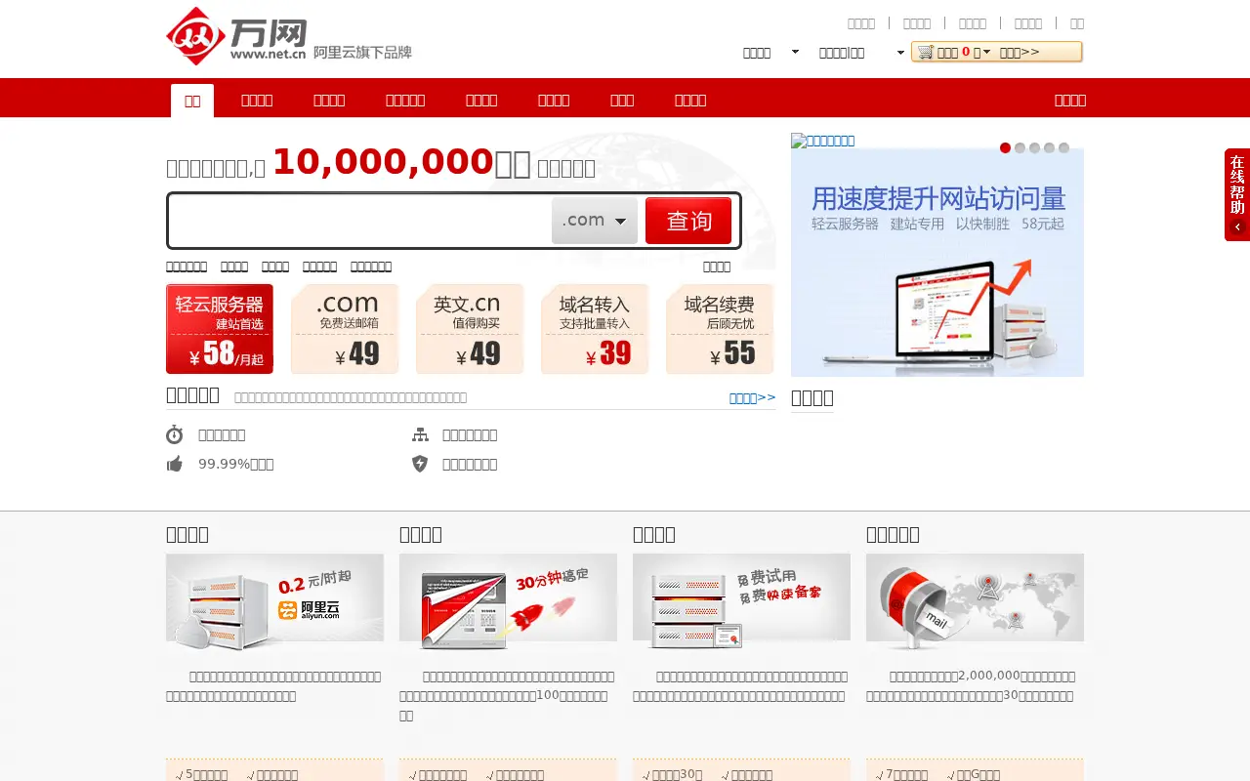Viewport: 1250px width, 781px height.
Task: Click the network hierarchy feature icon
Action: (x=420, y=434)
